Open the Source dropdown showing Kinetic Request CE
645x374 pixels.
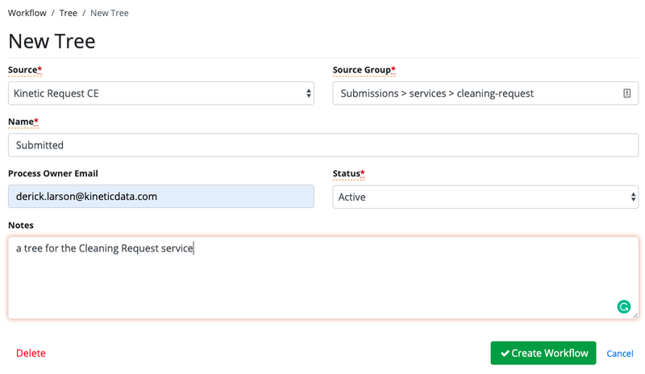[x=160, y=93]
